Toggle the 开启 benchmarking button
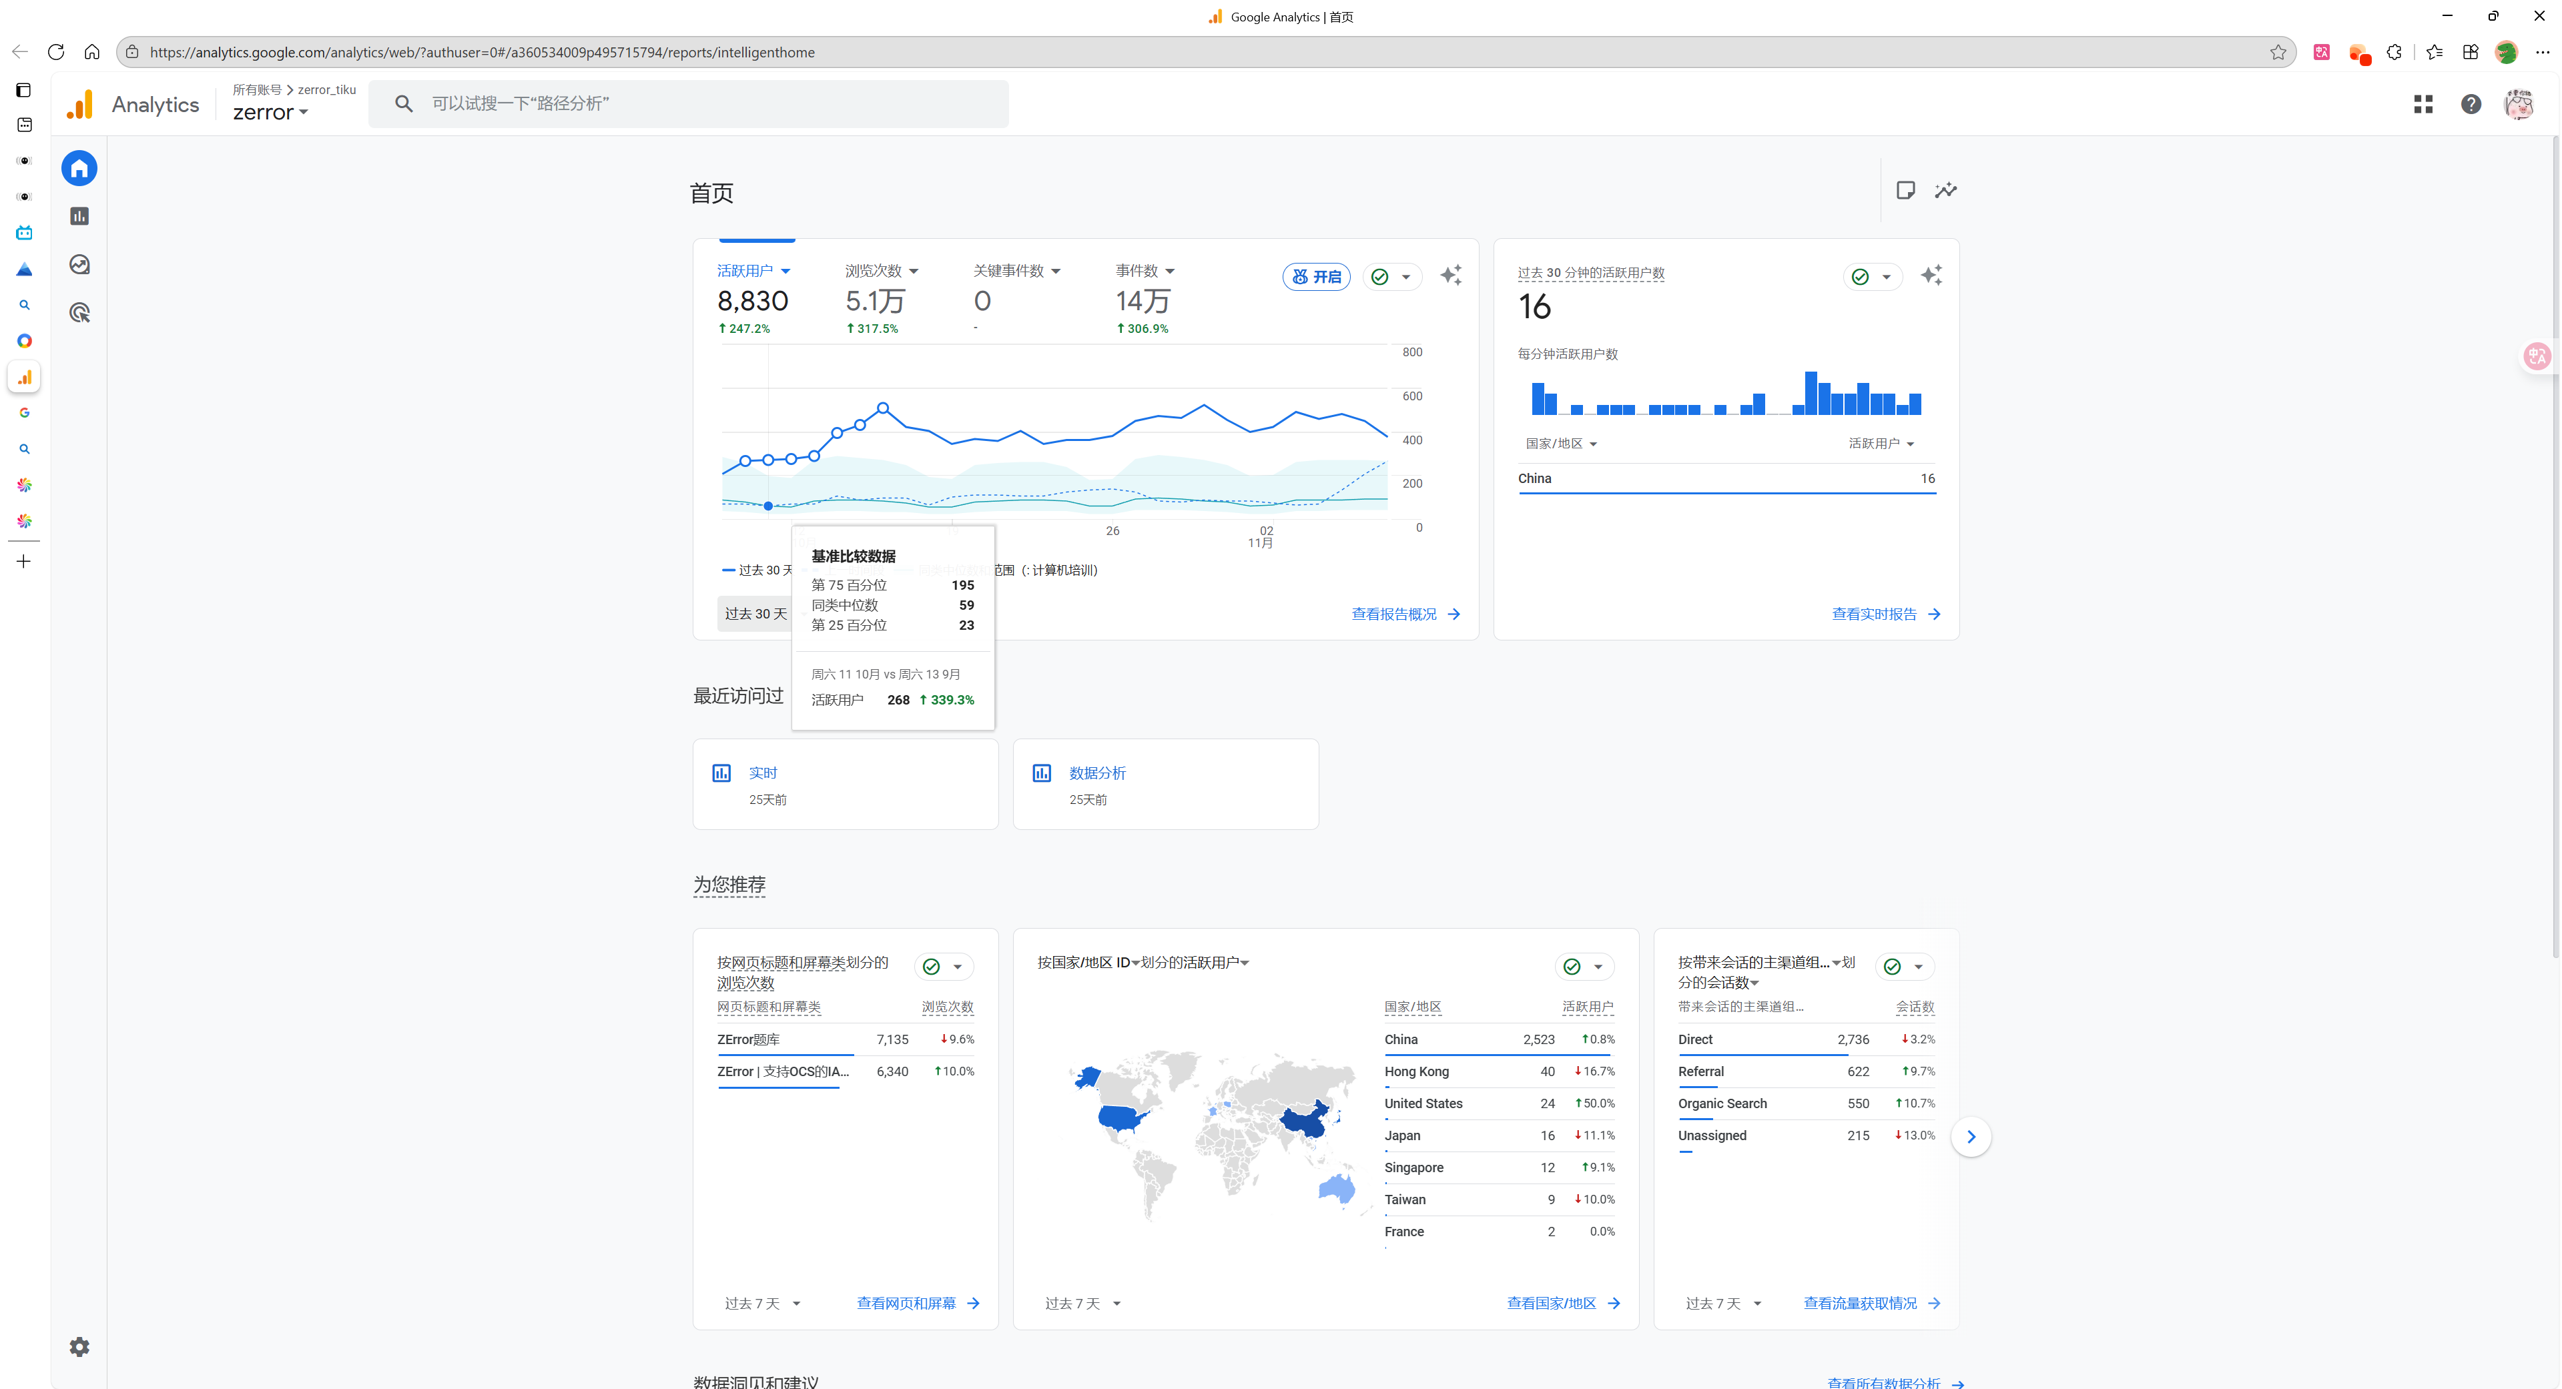This screenshot has height=1389, width=2562. point(1317,276)
